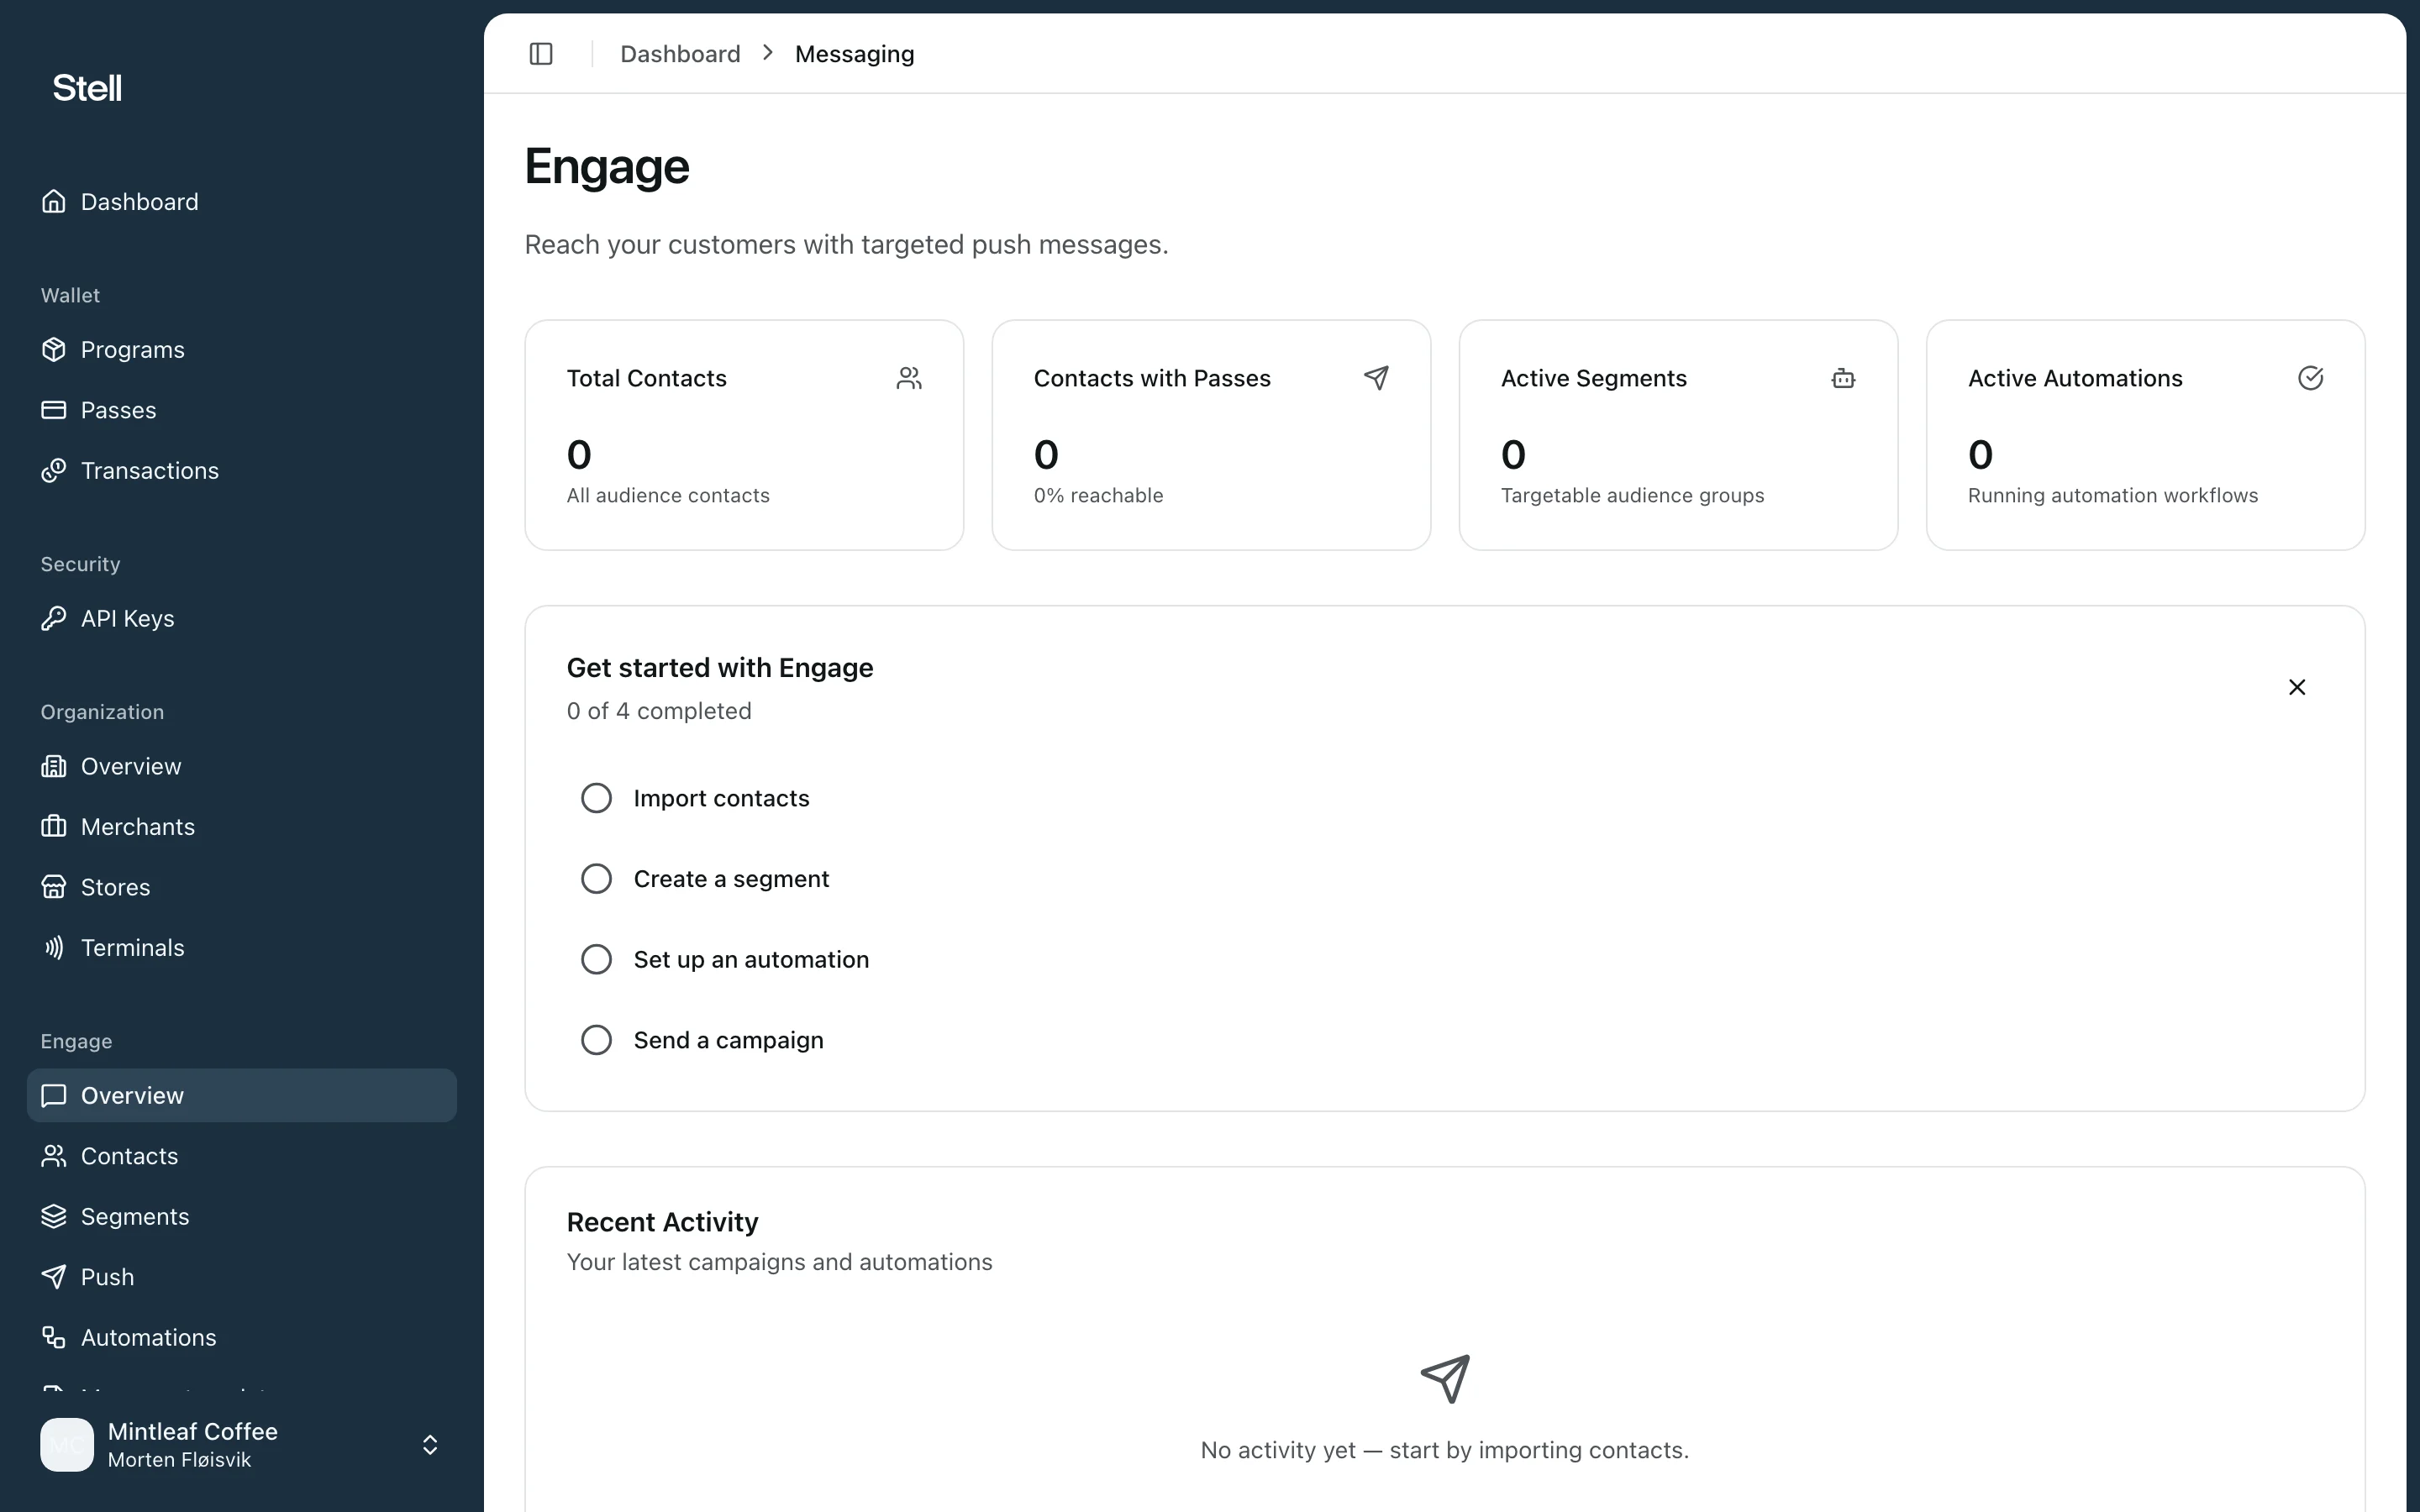Screen dimensions: 2420x1512
Task: Check the Create a segment step circle
Action: click(x=596, y=879)
